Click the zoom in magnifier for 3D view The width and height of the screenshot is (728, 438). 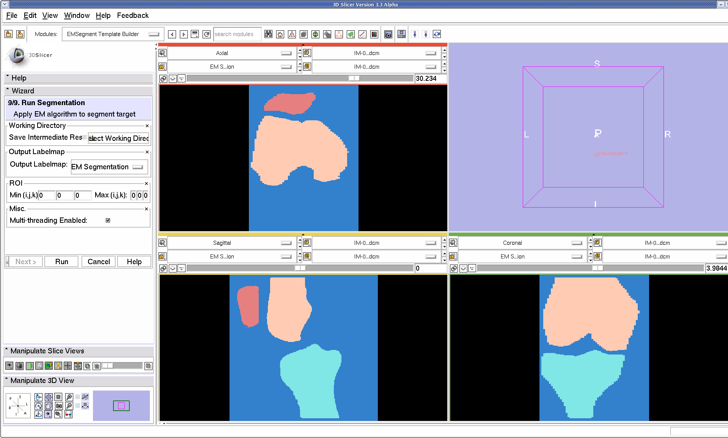(x=69, y=397)
